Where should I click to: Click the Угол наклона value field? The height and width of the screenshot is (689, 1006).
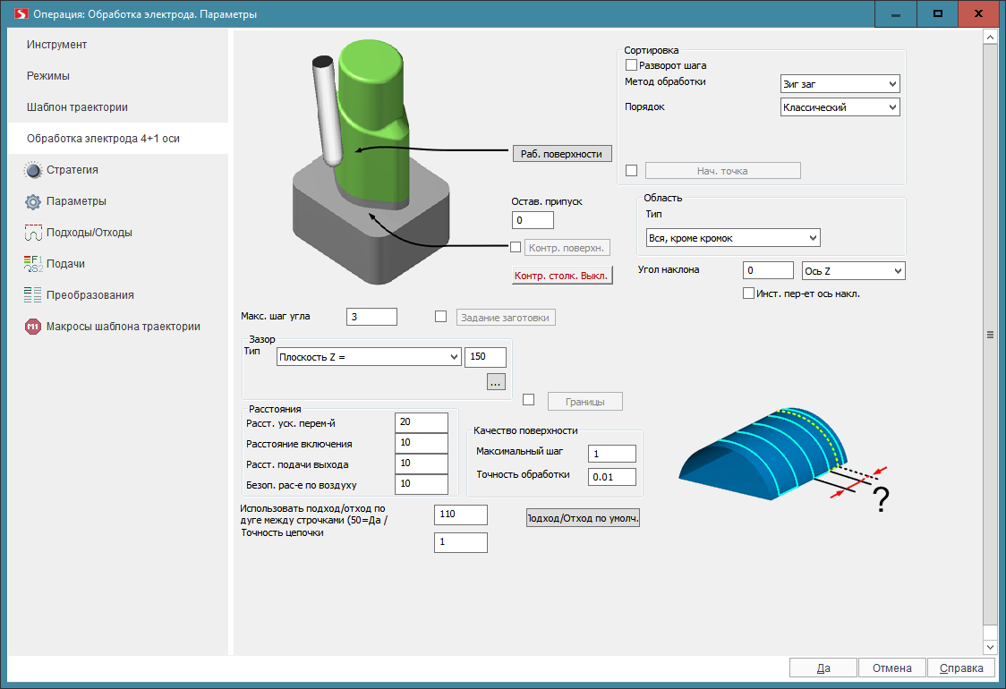[x=768, y=271]
